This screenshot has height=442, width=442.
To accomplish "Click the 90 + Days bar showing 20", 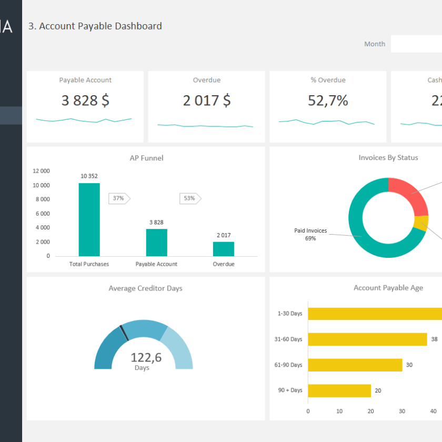I will (x=339, y=390).
